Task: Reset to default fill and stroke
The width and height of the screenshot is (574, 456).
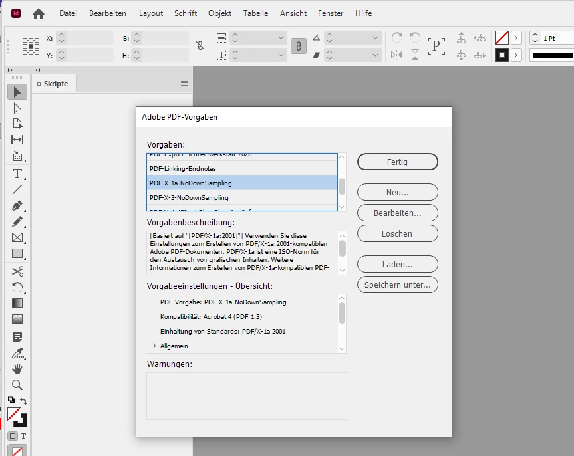Action: (11, 400)
